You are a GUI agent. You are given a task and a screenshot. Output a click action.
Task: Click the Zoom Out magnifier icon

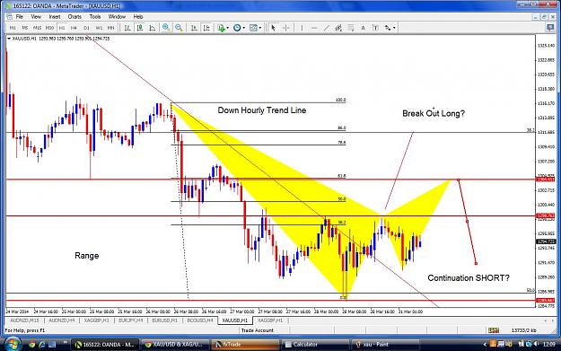point(179,28)
